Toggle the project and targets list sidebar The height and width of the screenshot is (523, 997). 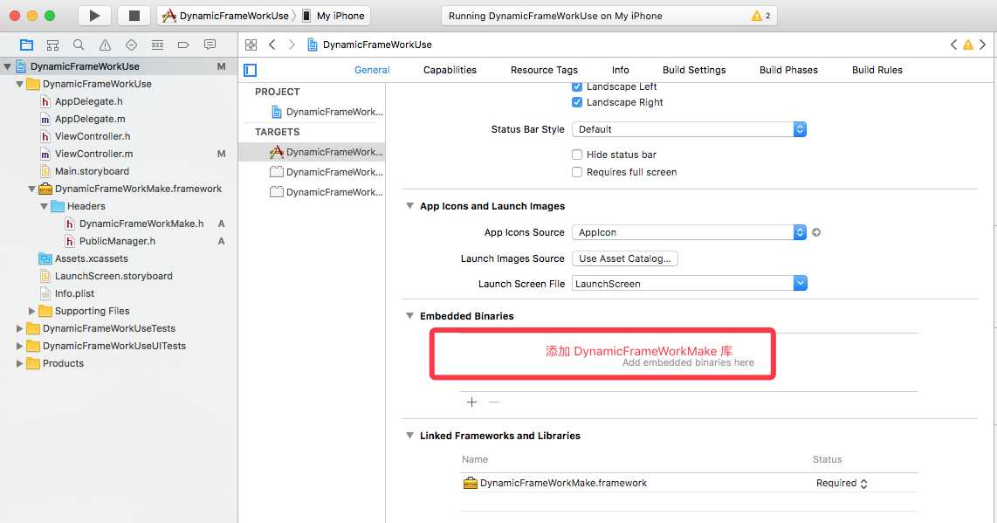click(251, 70)
